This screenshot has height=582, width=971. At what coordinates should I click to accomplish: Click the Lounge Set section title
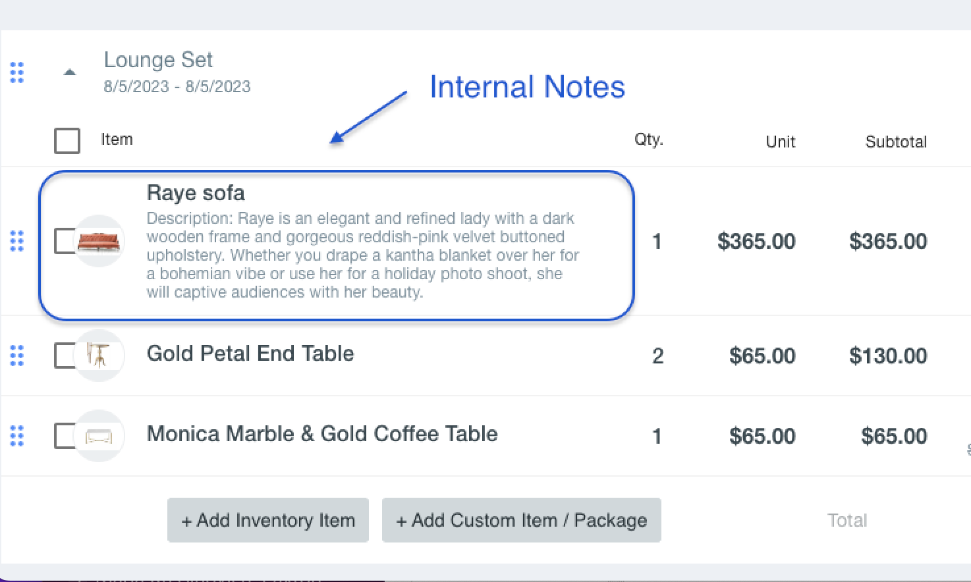158,60
